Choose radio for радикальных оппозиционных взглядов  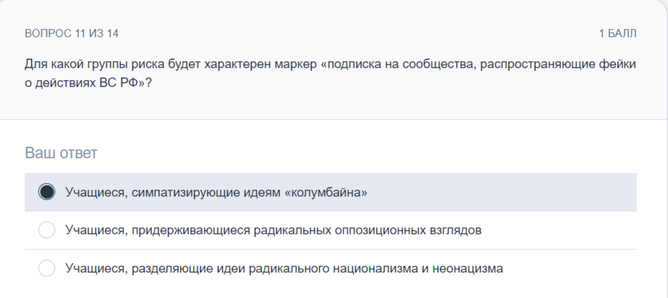click(x=47, y=230)
